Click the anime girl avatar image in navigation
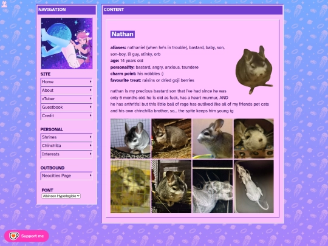Screen dimensions: 328x246 67,44
